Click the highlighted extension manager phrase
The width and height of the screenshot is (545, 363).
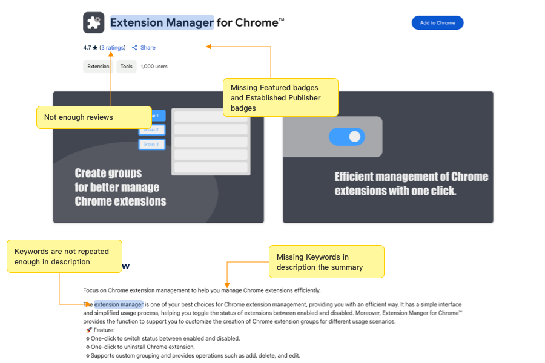(119, 304)
